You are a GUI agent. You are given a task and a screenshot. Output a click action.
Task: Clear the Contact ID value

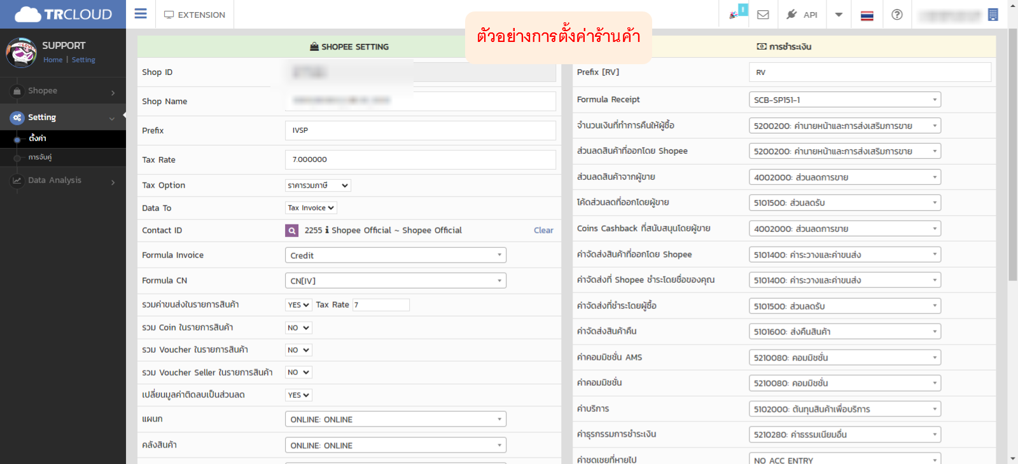tap(543, 230)
